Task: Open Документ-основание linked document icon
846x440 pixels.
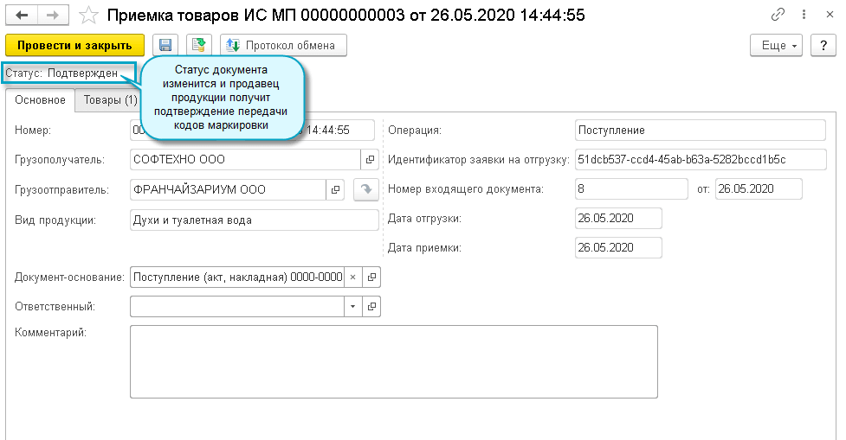Action: pos(370,277)
